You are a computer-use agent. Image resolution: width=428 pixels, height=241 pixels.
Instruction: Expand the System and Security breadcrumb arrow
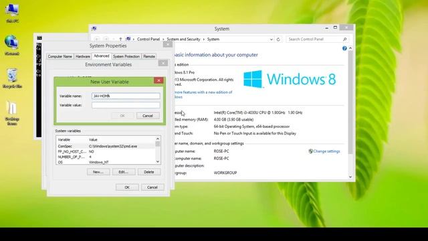tap(203, 39)
